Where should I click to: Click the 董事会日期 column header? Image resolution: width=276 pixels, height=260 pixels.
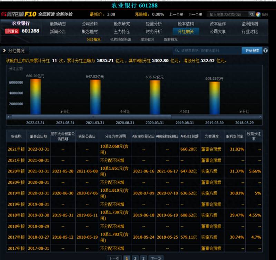(x=38, y=136)
